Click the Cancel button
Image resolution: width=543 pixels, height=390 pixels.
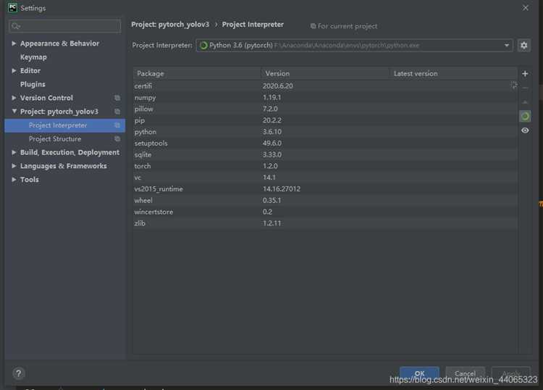[x=465, y=373]
